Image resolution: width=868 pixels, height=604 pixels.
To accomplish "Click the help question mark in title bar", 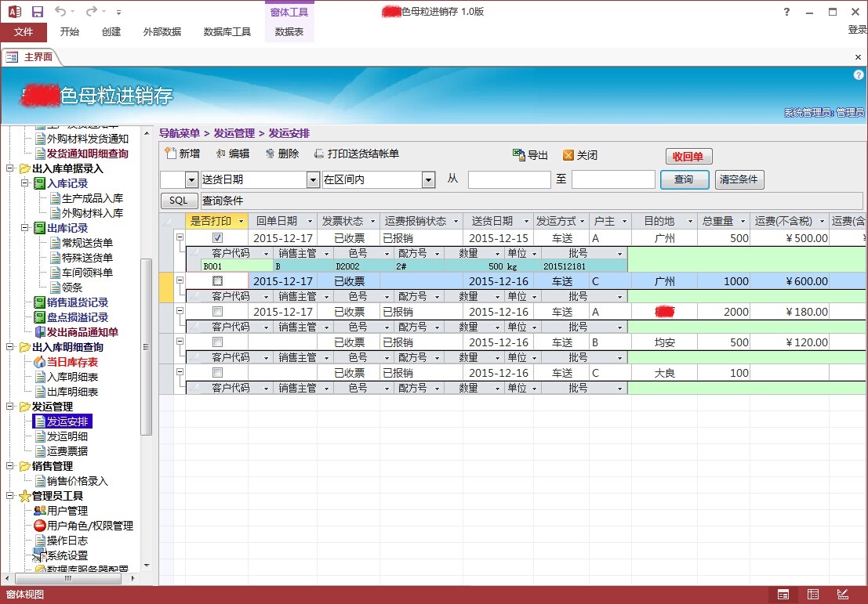I will (786, 12).
